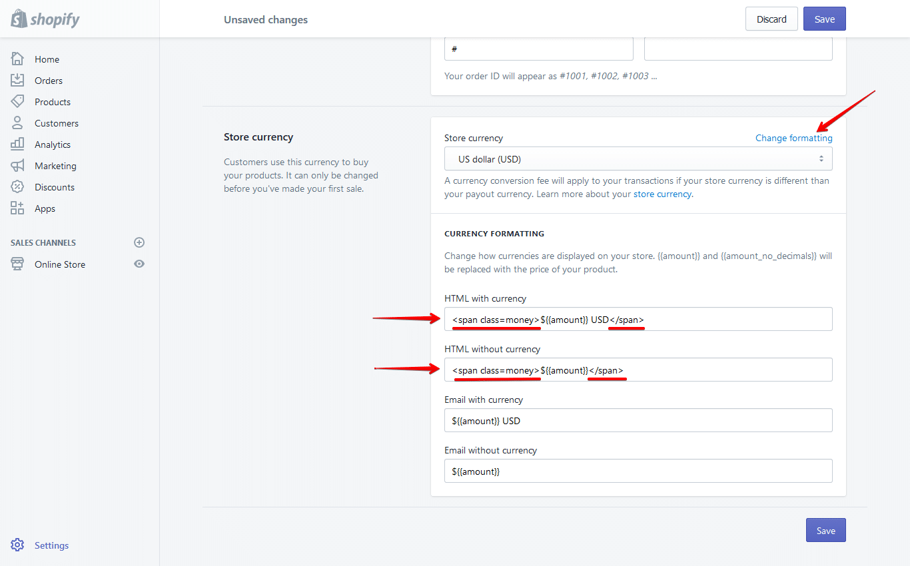Click the Email without currency field
This screenshot has height=566, width=910.
(x=638, y=471)
